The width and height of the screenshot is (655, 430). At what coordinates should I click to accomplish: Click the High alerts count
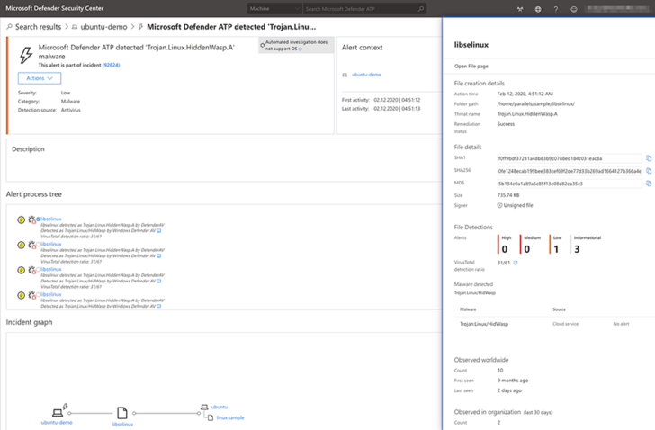click(x=505, y=249)
